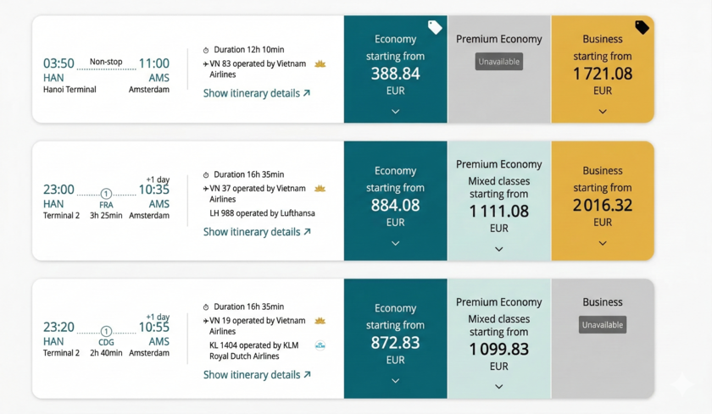Click the Vietnam Airlines lotus logo for VN 83
The height and width of the screenshot is (414, 712).
point(320,63)
